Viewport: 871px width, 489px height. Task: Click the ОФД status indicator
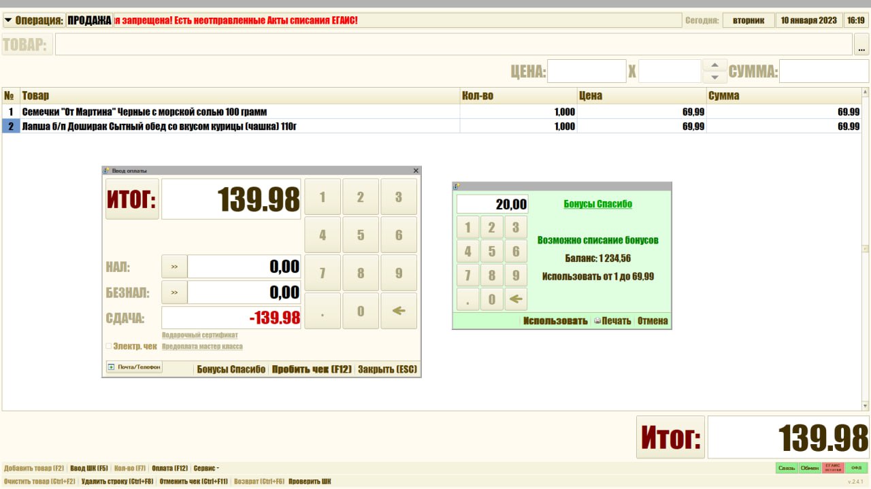click(x=856, y=468)
